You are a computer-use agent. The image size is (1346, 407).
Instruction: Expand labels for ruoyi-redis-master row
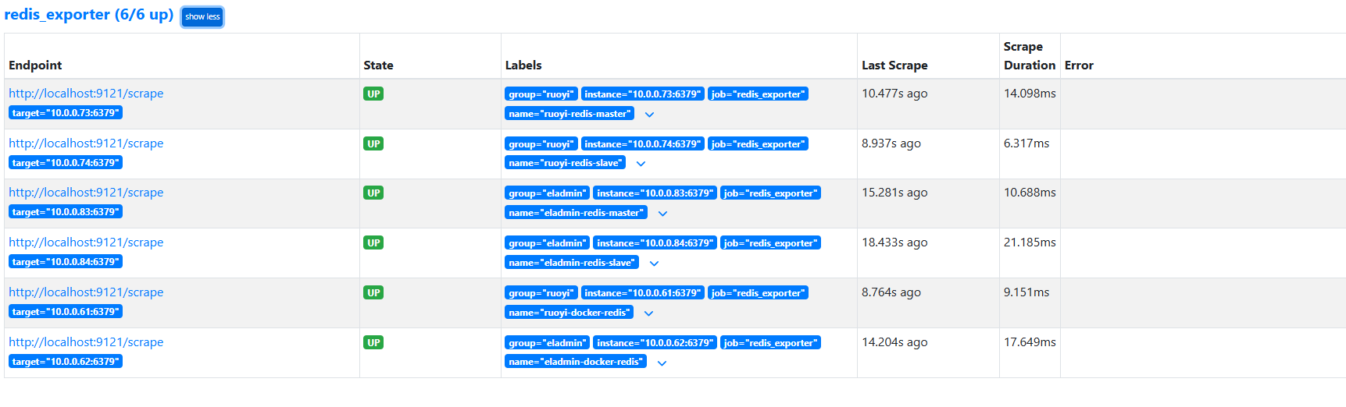click(649, 115)
